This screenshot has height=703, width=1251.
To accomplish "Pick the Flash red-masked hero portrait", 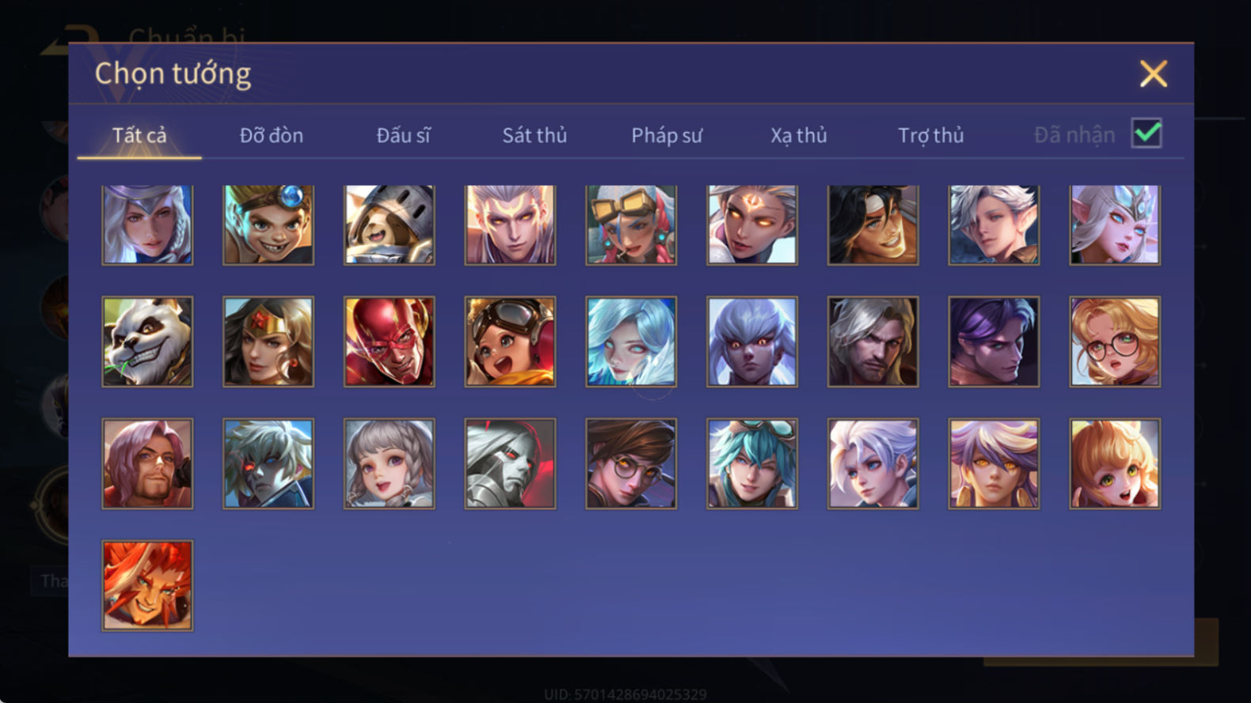I will (x=389, y=342).
